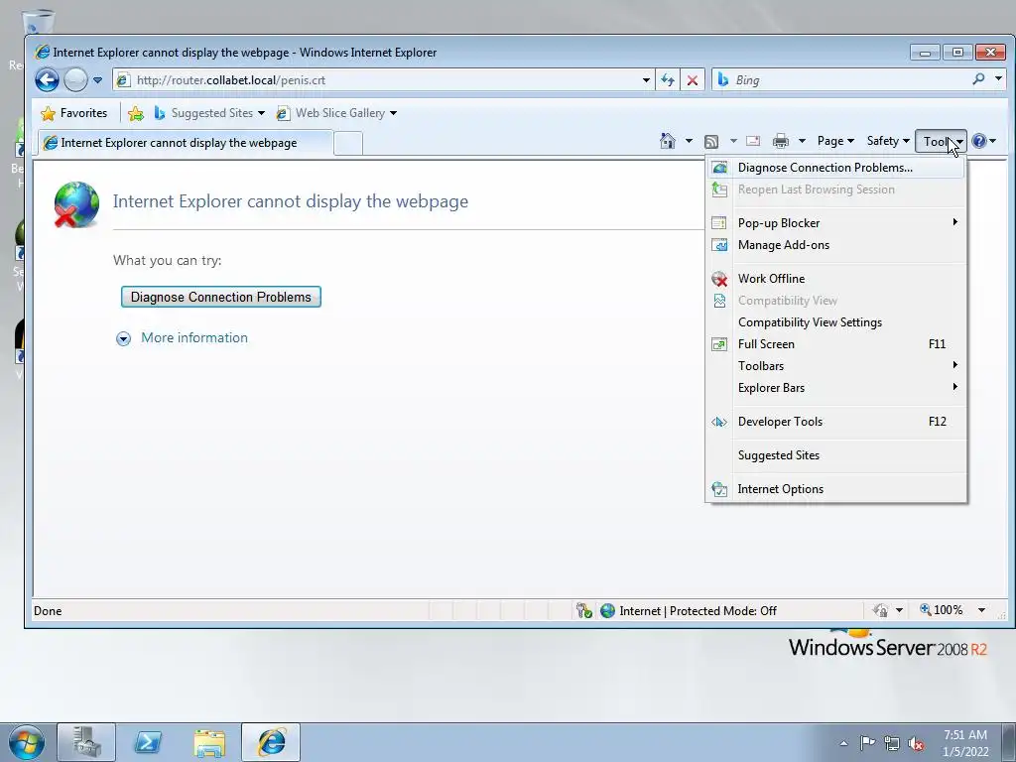
Task: Click the Windows Start orb
Action: click(27, 742)
